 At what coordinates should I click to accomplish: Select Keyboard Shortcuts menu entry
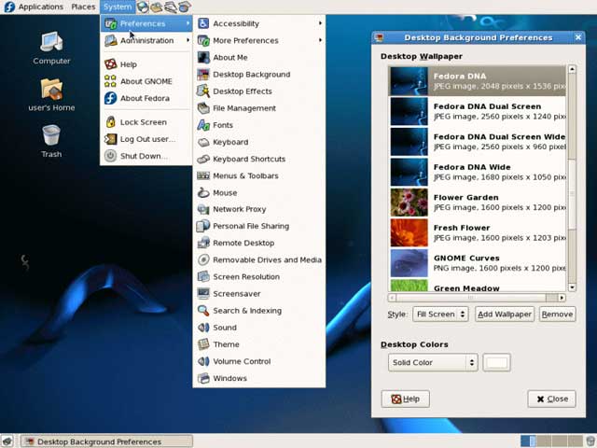[x=259, y=159]
